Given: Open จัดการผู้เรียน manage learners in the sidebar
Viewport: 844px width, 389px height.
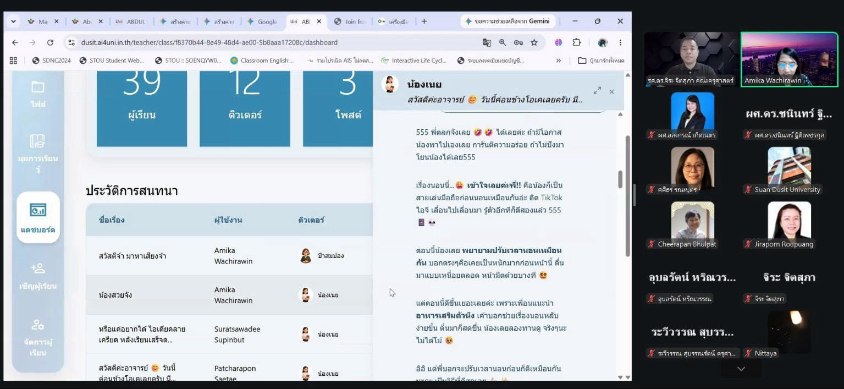Looking at the screenshot, I should pyautogui.click(x=38, y=337).
